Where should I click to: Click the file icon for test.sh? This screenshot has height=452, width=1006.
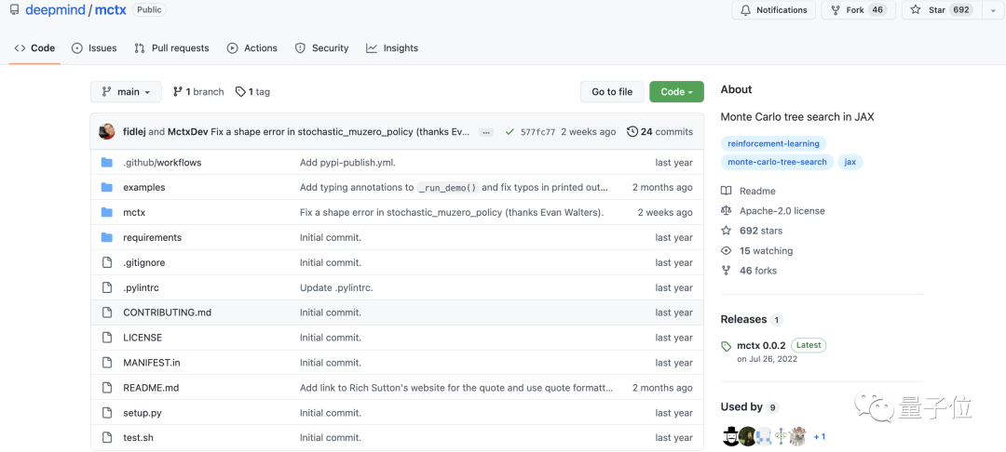(x=106, y=438)
